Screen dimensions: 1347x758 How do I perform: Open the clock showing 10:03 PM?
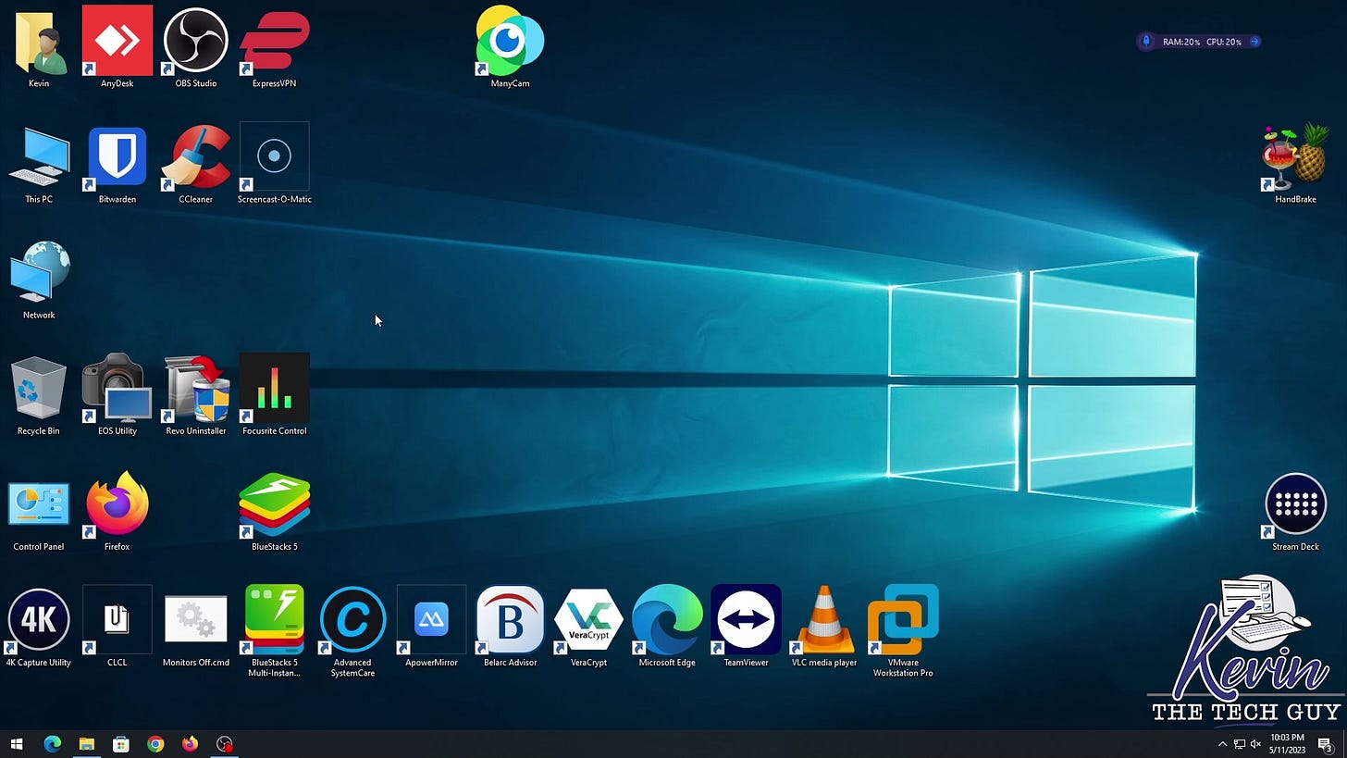pos(1287,743)
